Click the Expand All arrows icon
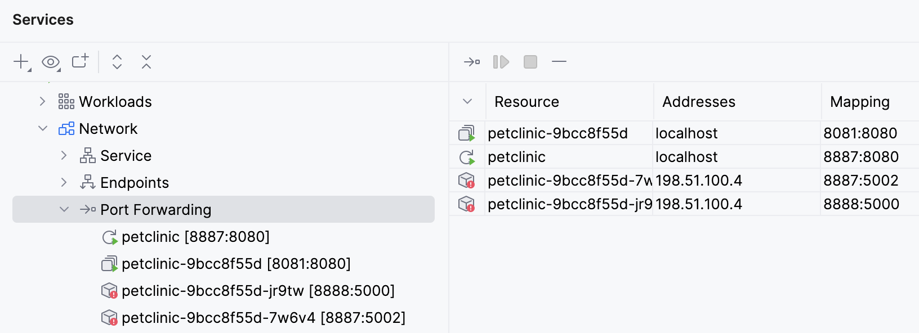The image size is (919, 333). pos(117,61)
